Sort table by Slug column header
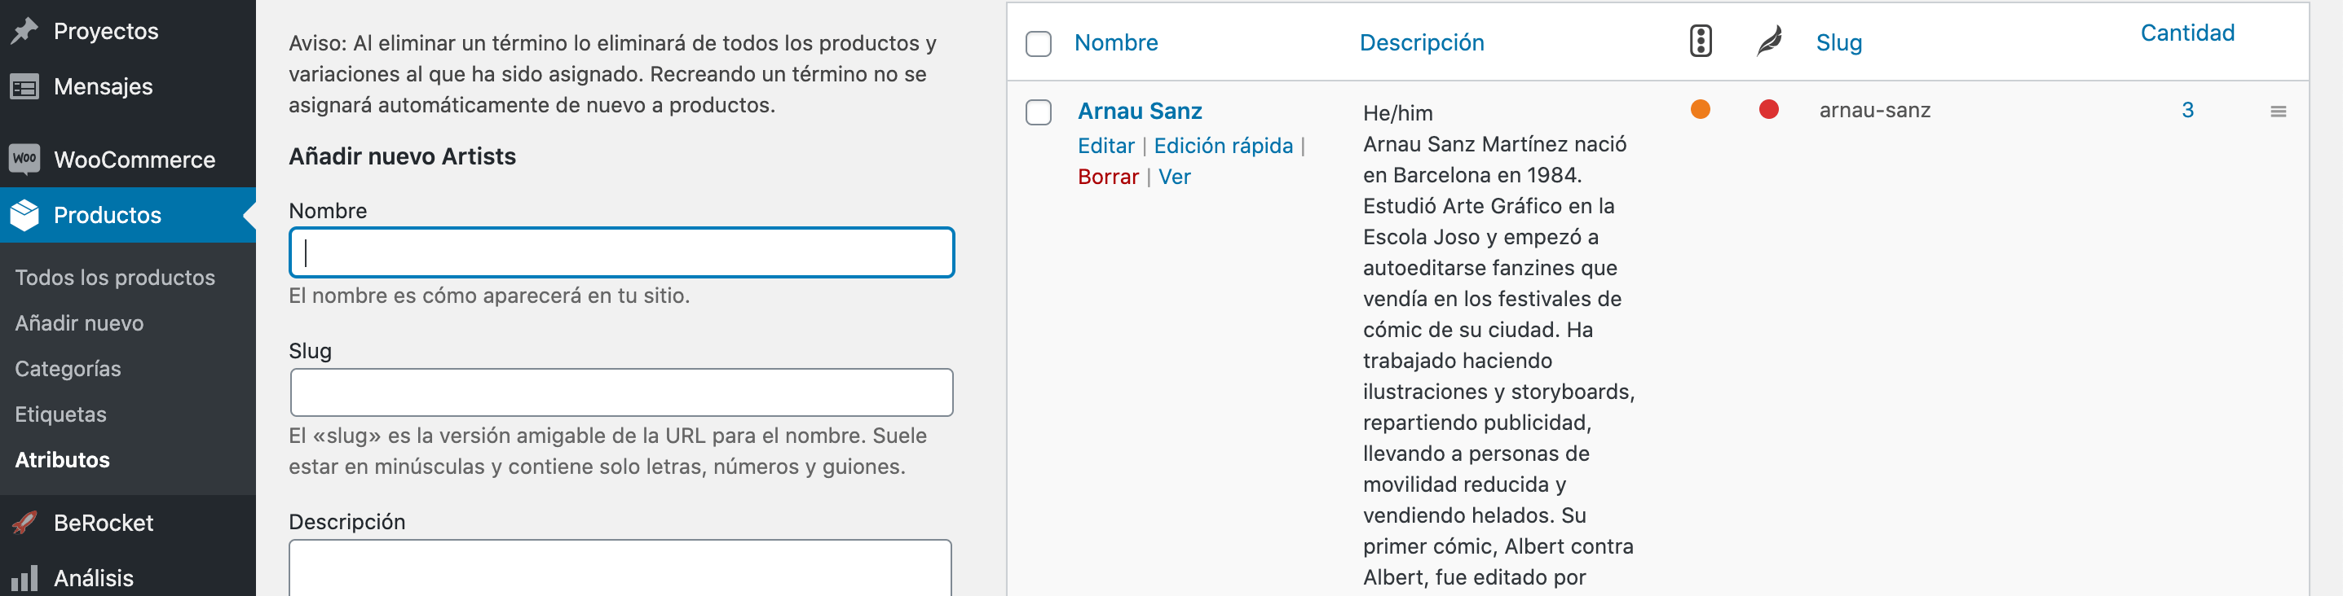 [x=1838, y=42]
